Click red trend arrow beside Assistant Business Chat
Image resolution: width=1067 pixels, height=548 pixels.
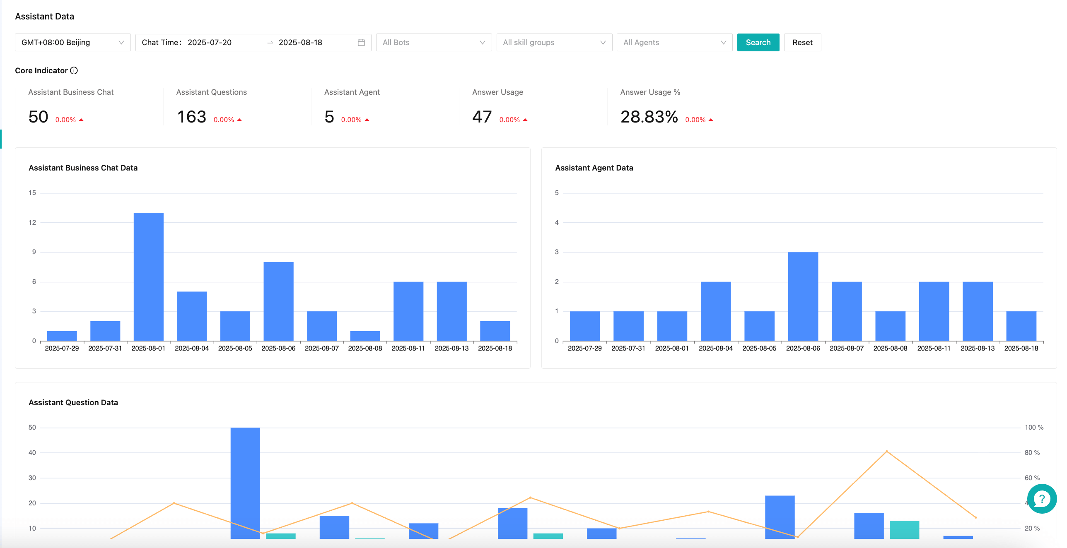tap(81, 120)
